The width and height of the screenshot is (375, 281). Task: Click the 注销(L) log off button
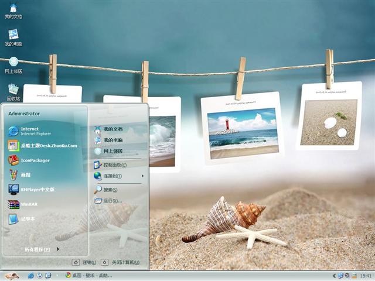(x=84, y=262)
